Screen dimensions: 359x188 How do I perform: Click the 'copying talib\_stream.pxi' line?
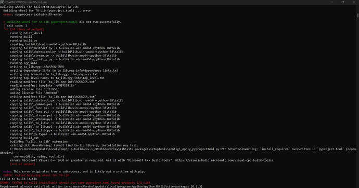tap(65, 116)
